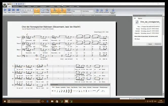The height and width of the screenshot is (106, 168).
Task: Select the Schlüssel tab in the input palette
Action: [x=89, y=87]
